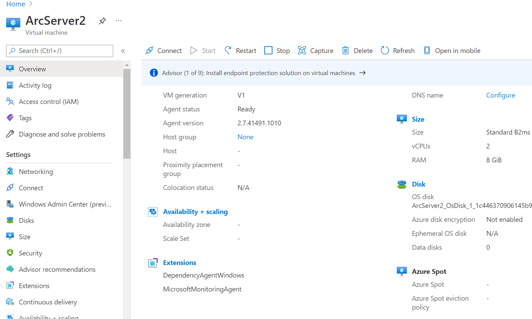Open the Availability + scaling heading link
The width and height of the screenshot is (532, 319).
click(x=195, y=212)
